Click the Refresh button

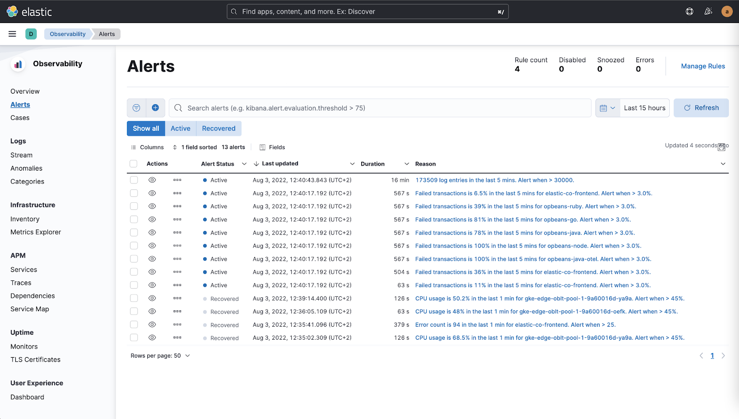click(701, 107)
